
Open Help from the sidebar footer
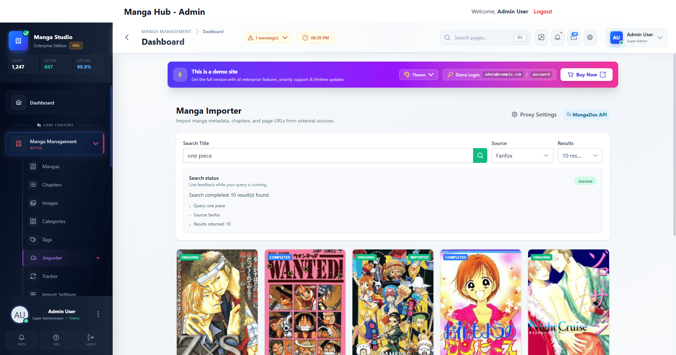tap(56, 340)
